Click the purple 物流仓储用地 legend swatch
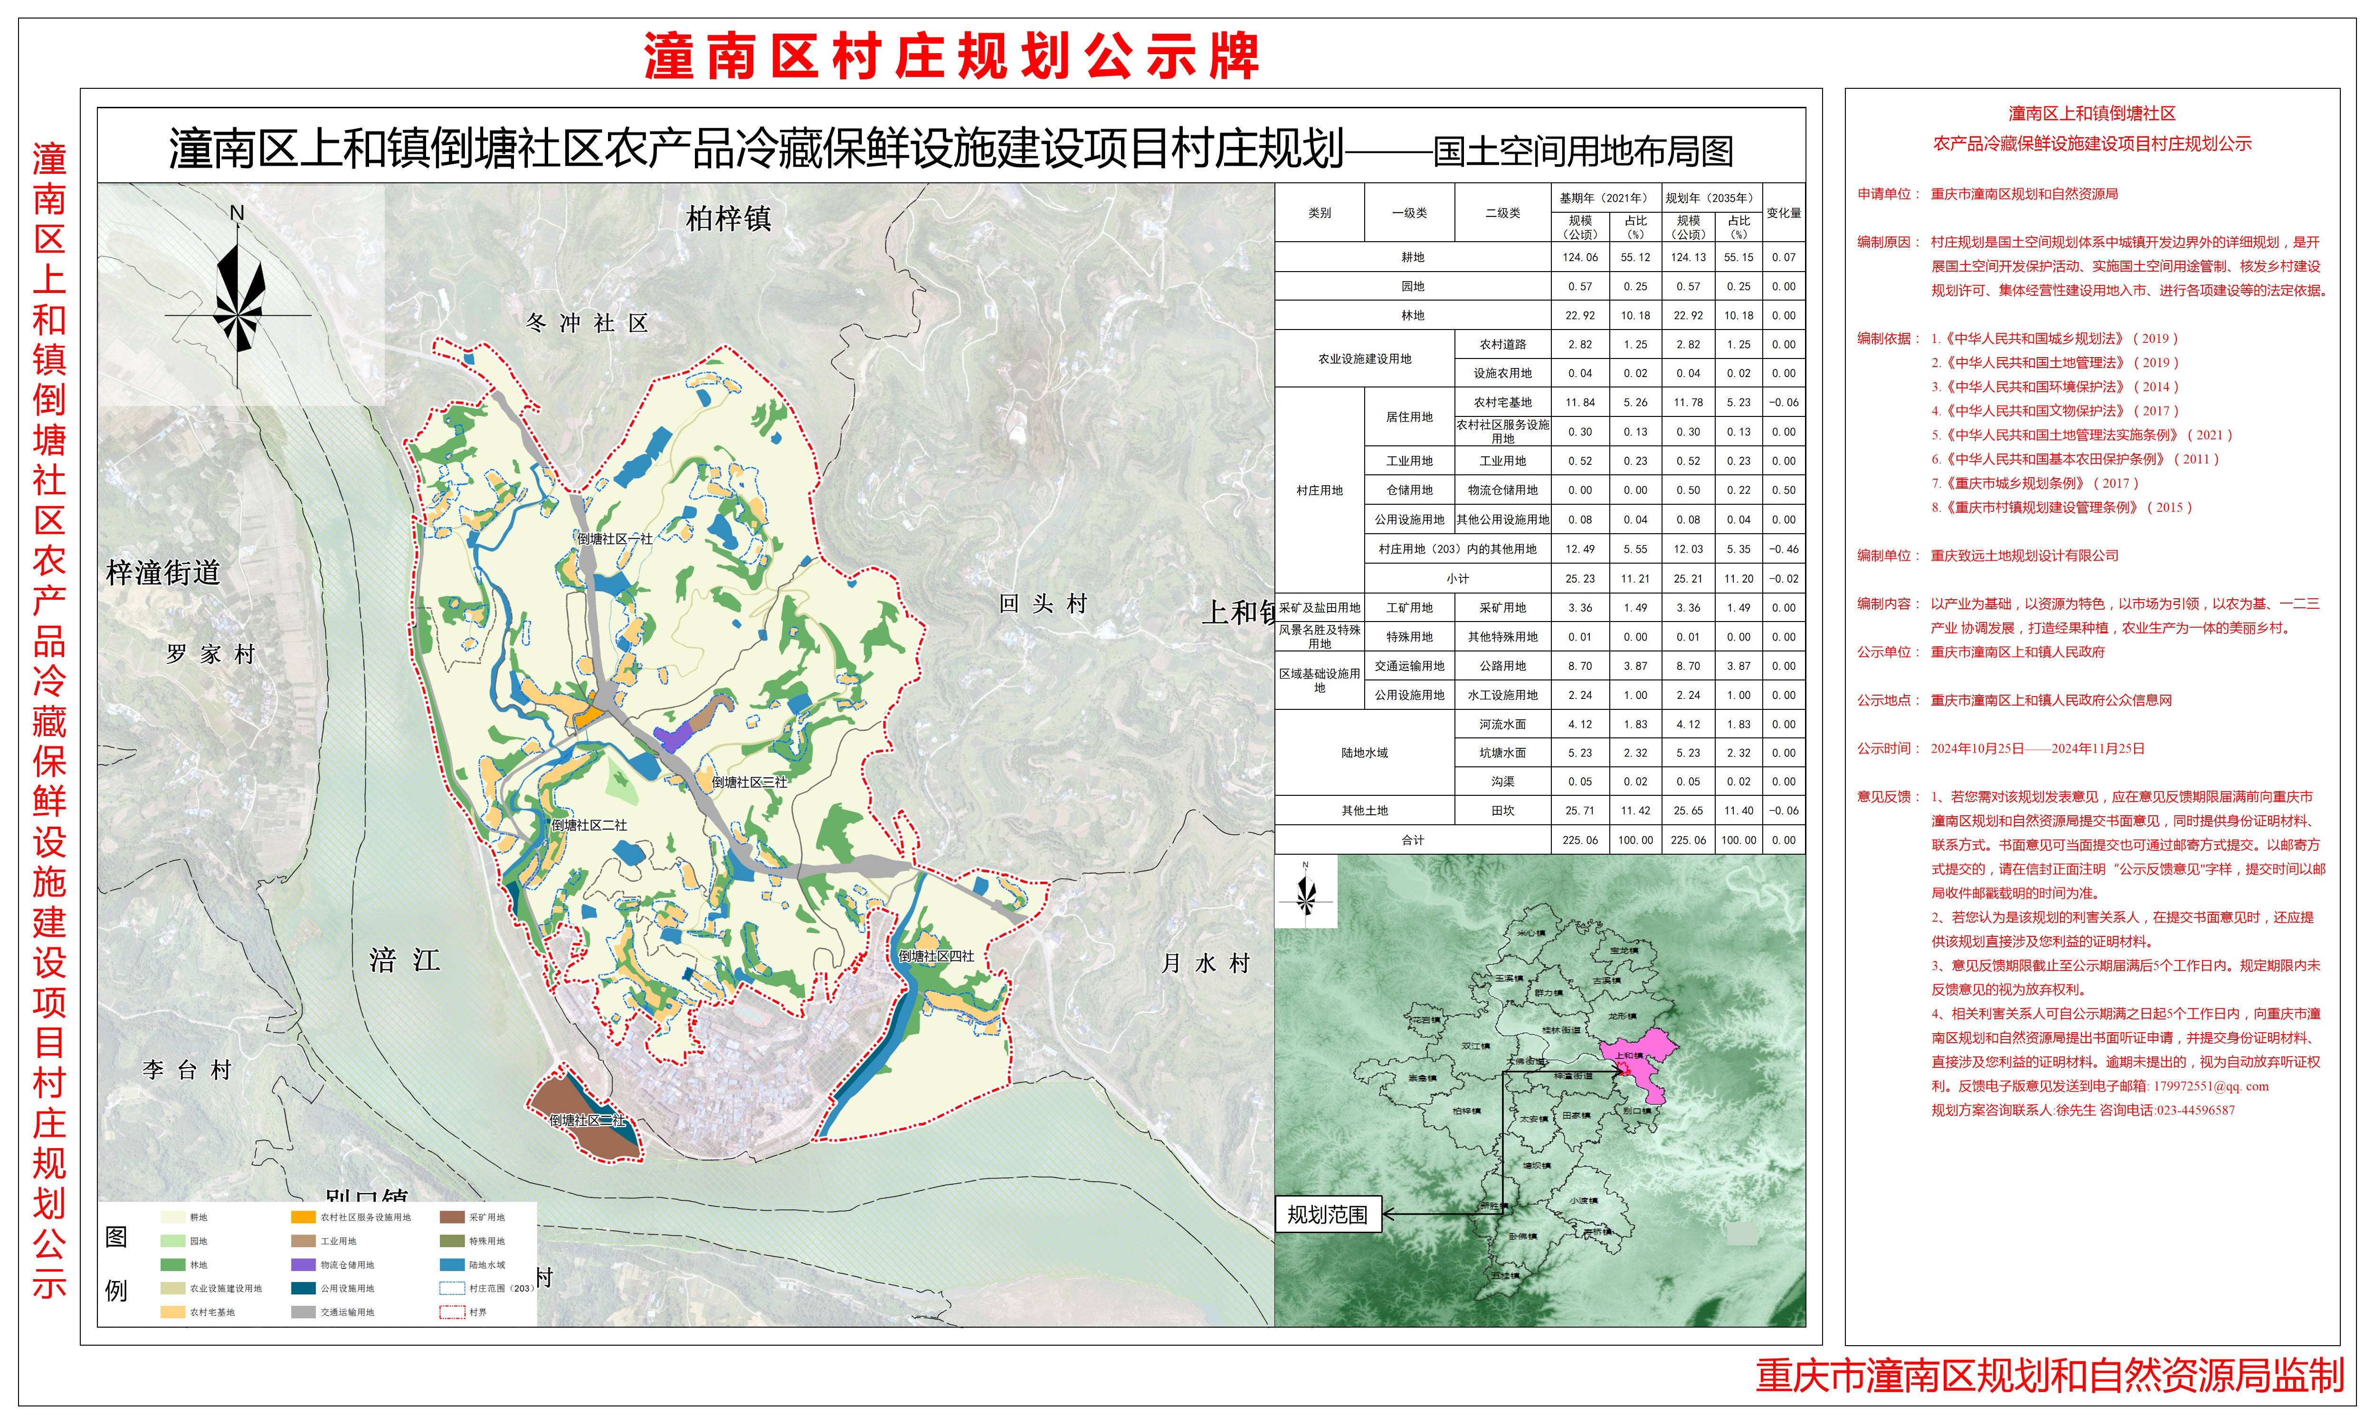 [304, 1265]
